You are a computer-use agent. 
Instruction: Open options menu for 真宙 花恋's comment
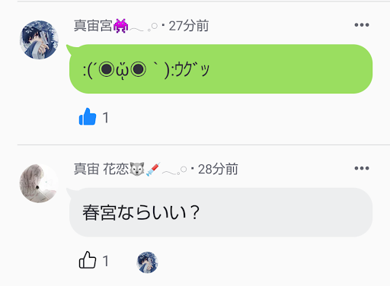pos(362,168)
